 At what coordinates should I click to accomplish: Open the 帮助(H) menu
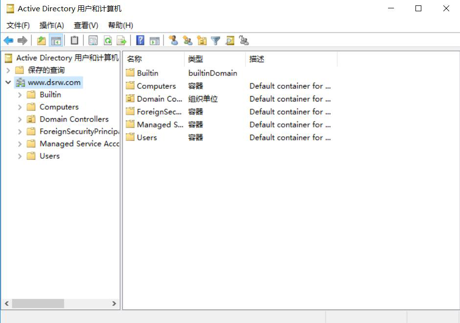pyautogui.click(x=120, y=25)
